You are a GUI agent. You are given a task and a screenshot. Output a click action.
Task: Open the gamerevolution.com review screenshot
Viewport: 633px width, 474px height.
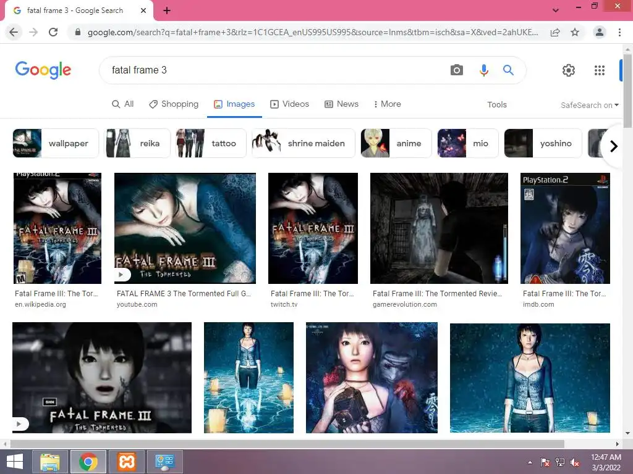(439, 228)
